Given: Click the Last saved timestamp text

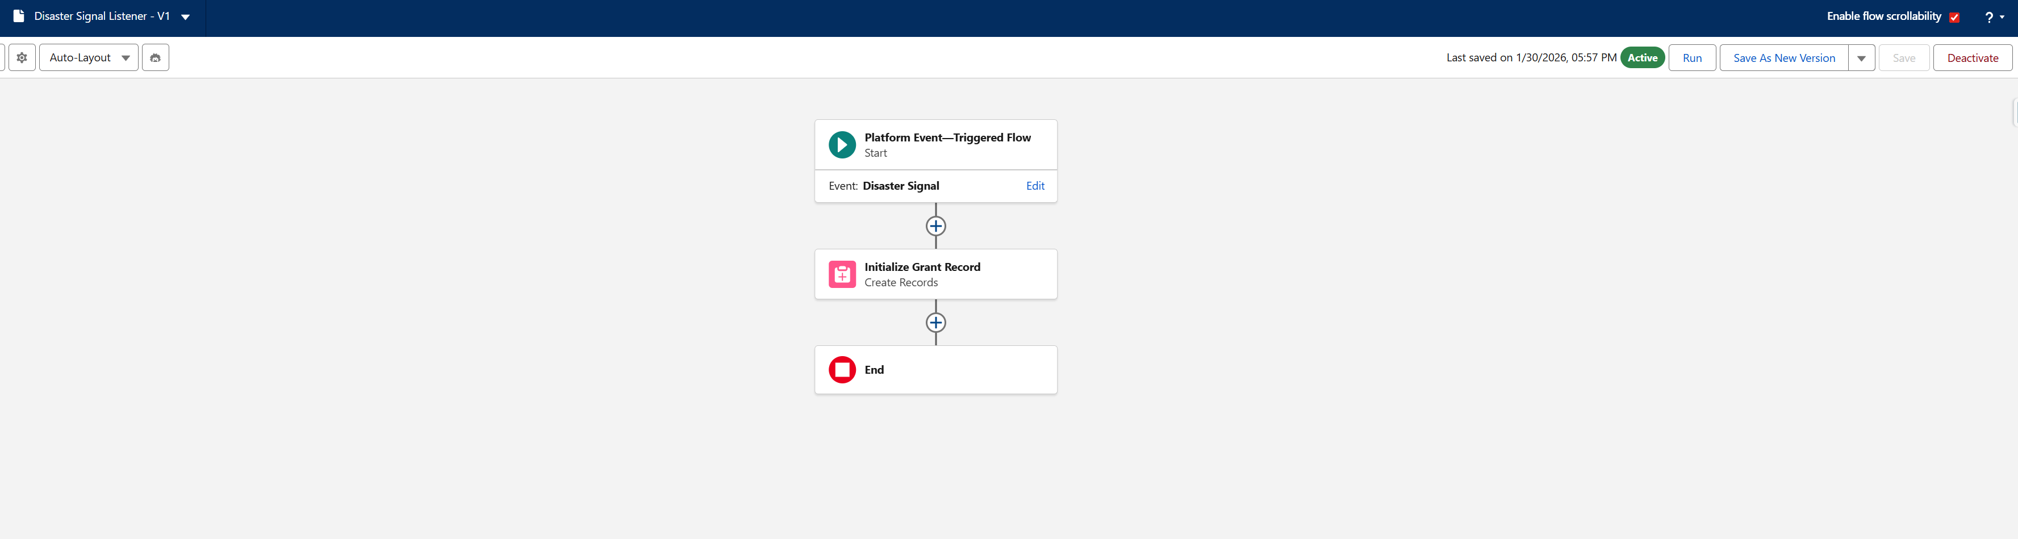Looking at the screenshot, I should (x=1531, y=57).
